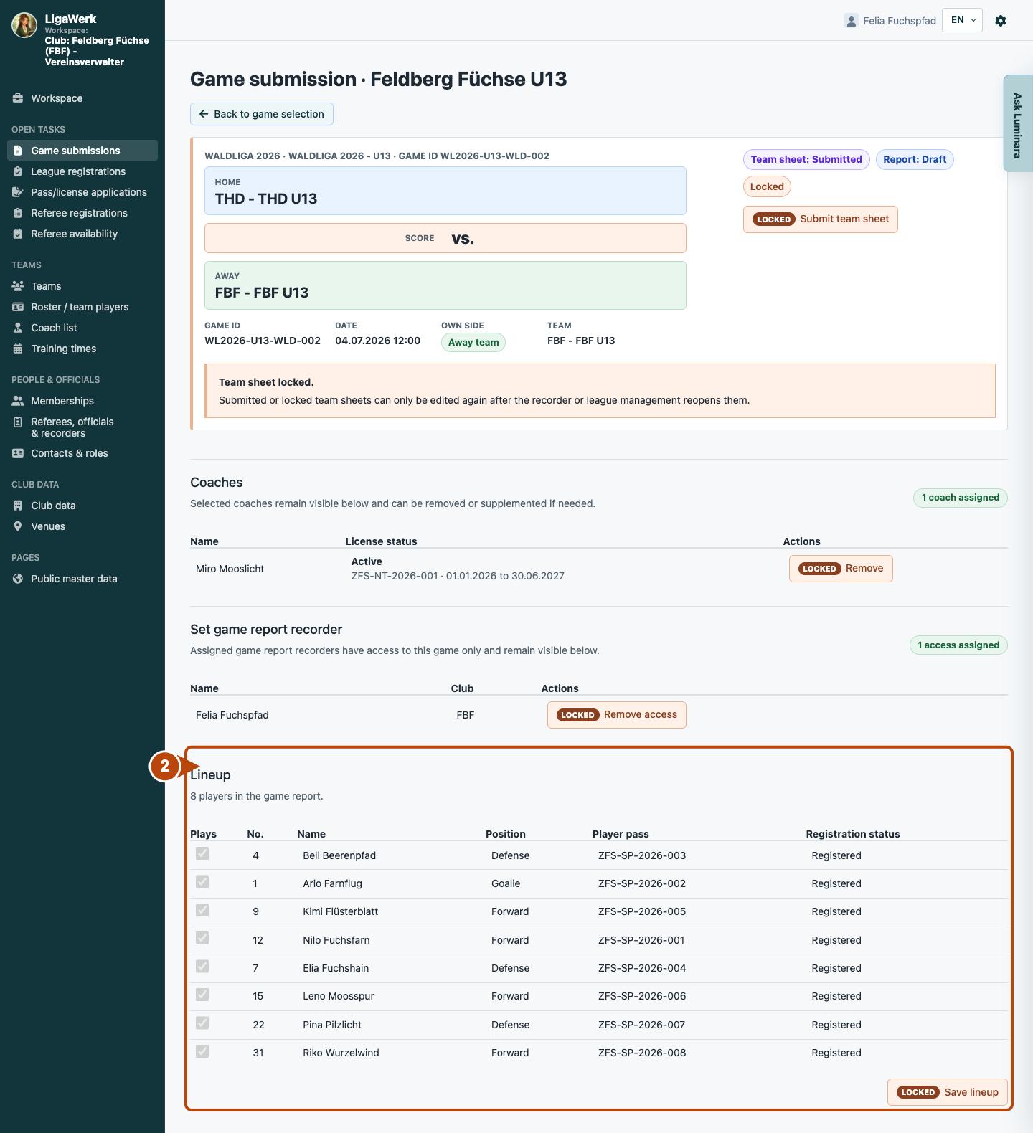Image resolution: width=1033 pixels, height=1133 pixels.
Task: Click the Referee registrations icon
Action: pos(18,213)
